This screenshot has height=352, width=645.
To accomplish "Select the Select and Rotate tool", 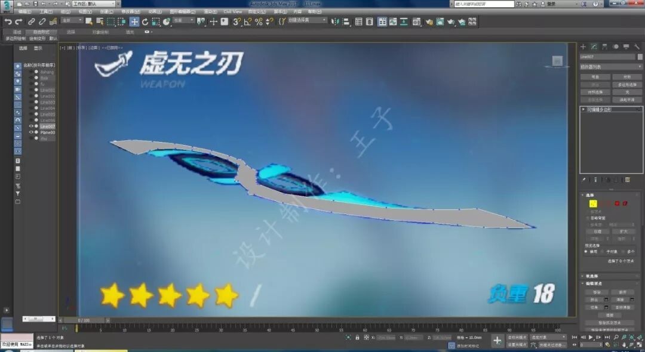I will [145, 21].
